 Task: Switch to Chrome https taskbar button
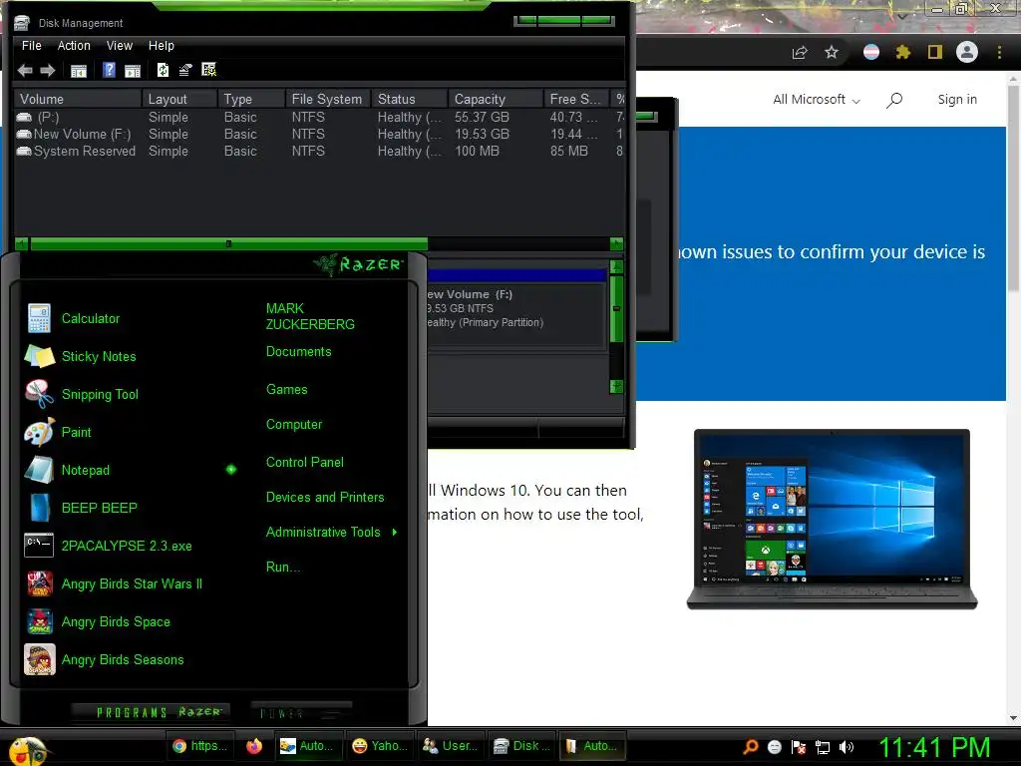200,746
